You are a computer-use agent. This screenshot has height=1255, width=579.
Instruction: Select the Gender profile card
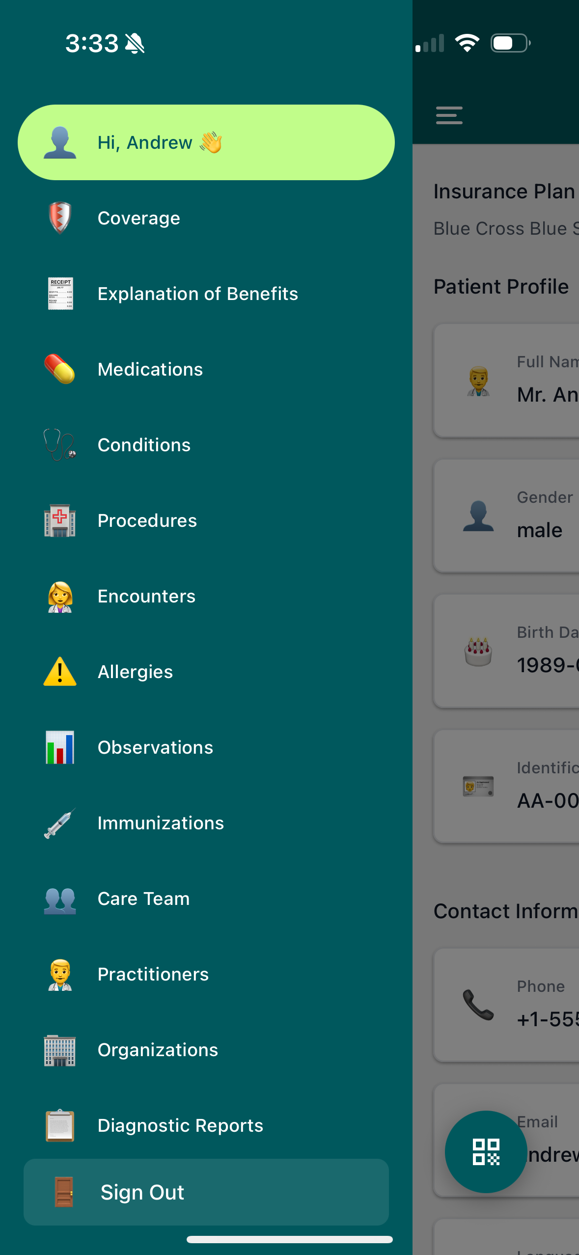(506, 516)
